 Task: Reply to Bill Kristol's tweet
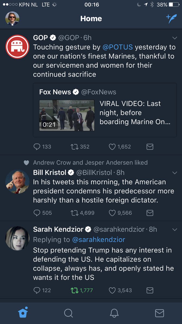point(37,213)
